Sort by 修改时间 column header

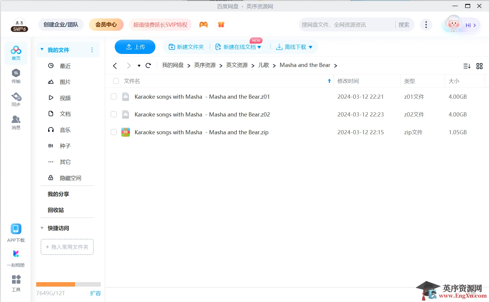click(367, 81)
